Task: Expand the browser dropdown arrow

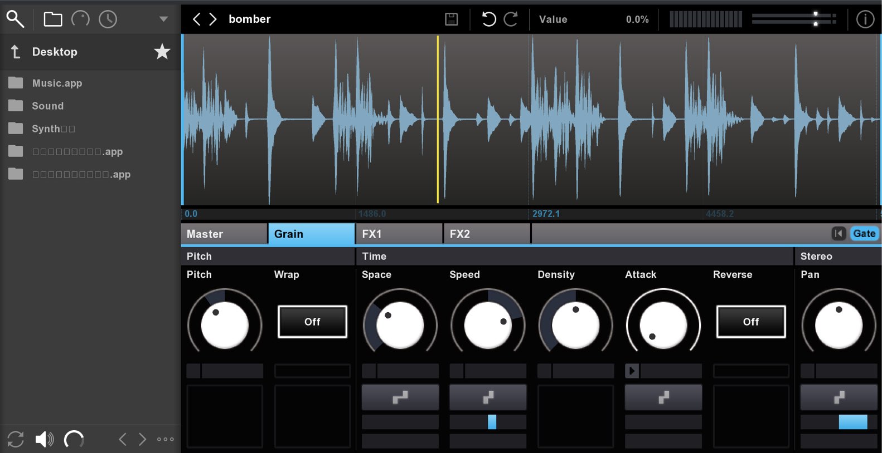Action: (163, 19)
